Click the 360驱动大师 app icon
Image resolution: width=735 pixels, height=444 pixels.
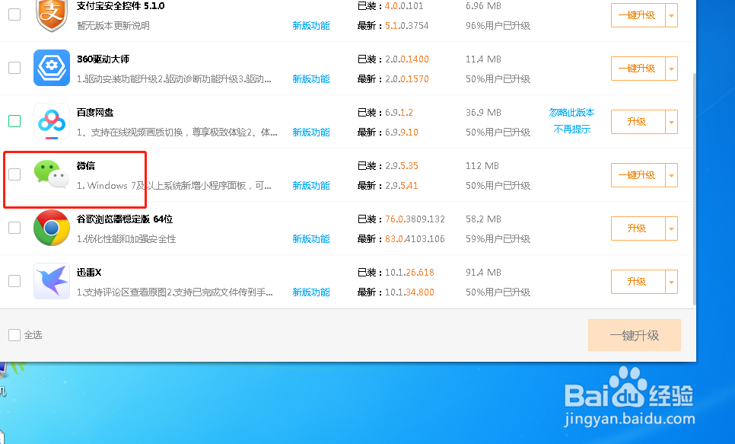(52, 68)
